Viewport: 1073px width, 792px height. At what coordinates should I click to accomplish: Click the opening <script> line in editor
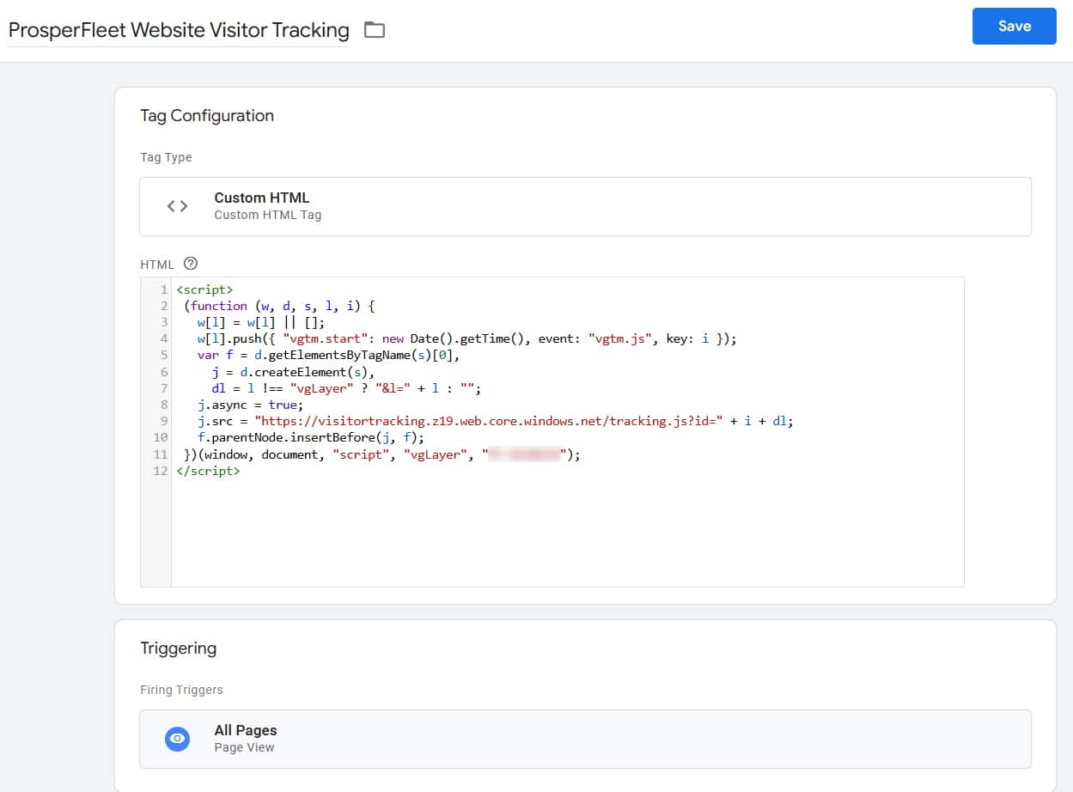(x=204, y=290)
